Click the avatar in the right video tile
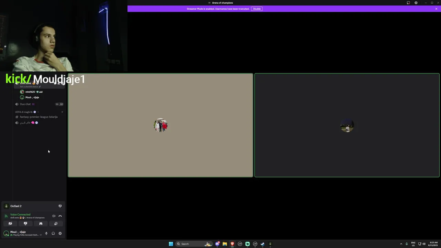Screen dimensions: 441x248 click(347, 126)
